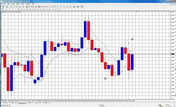Open the Strategy Tester icon

tap(23, 7)
